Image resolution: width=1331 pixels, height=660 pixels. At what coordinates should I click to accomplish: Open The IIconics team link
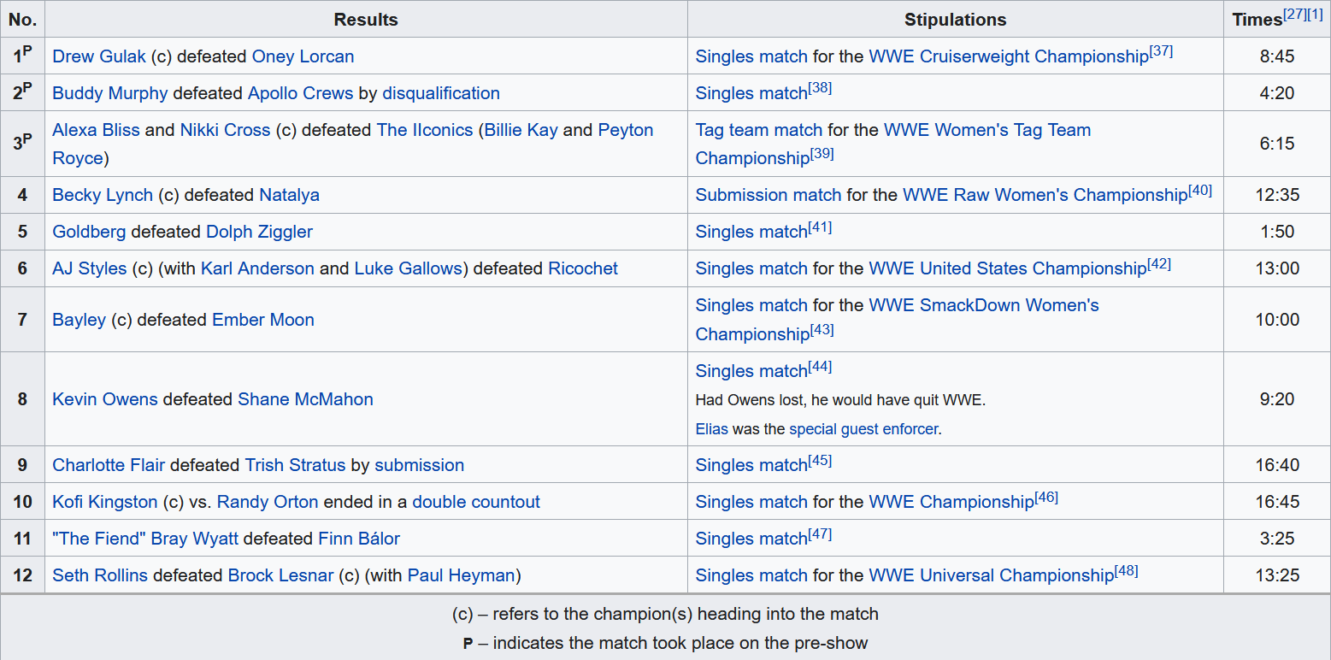424,130
